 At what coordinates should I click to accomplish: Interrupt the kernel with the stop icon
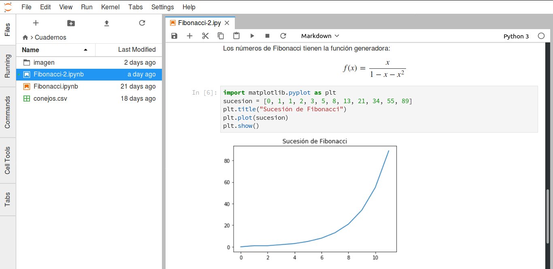(268, 36)
